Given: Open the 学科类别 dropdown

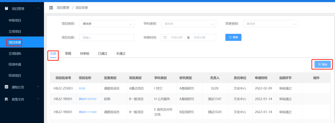Looking at the screenshot, I should pyautogui.click(x=189, y=24).
